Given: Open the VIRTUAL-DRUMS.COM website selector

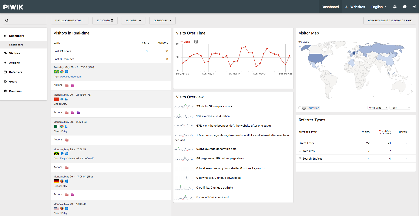Looking at the screenshot, I should [69, 20].
